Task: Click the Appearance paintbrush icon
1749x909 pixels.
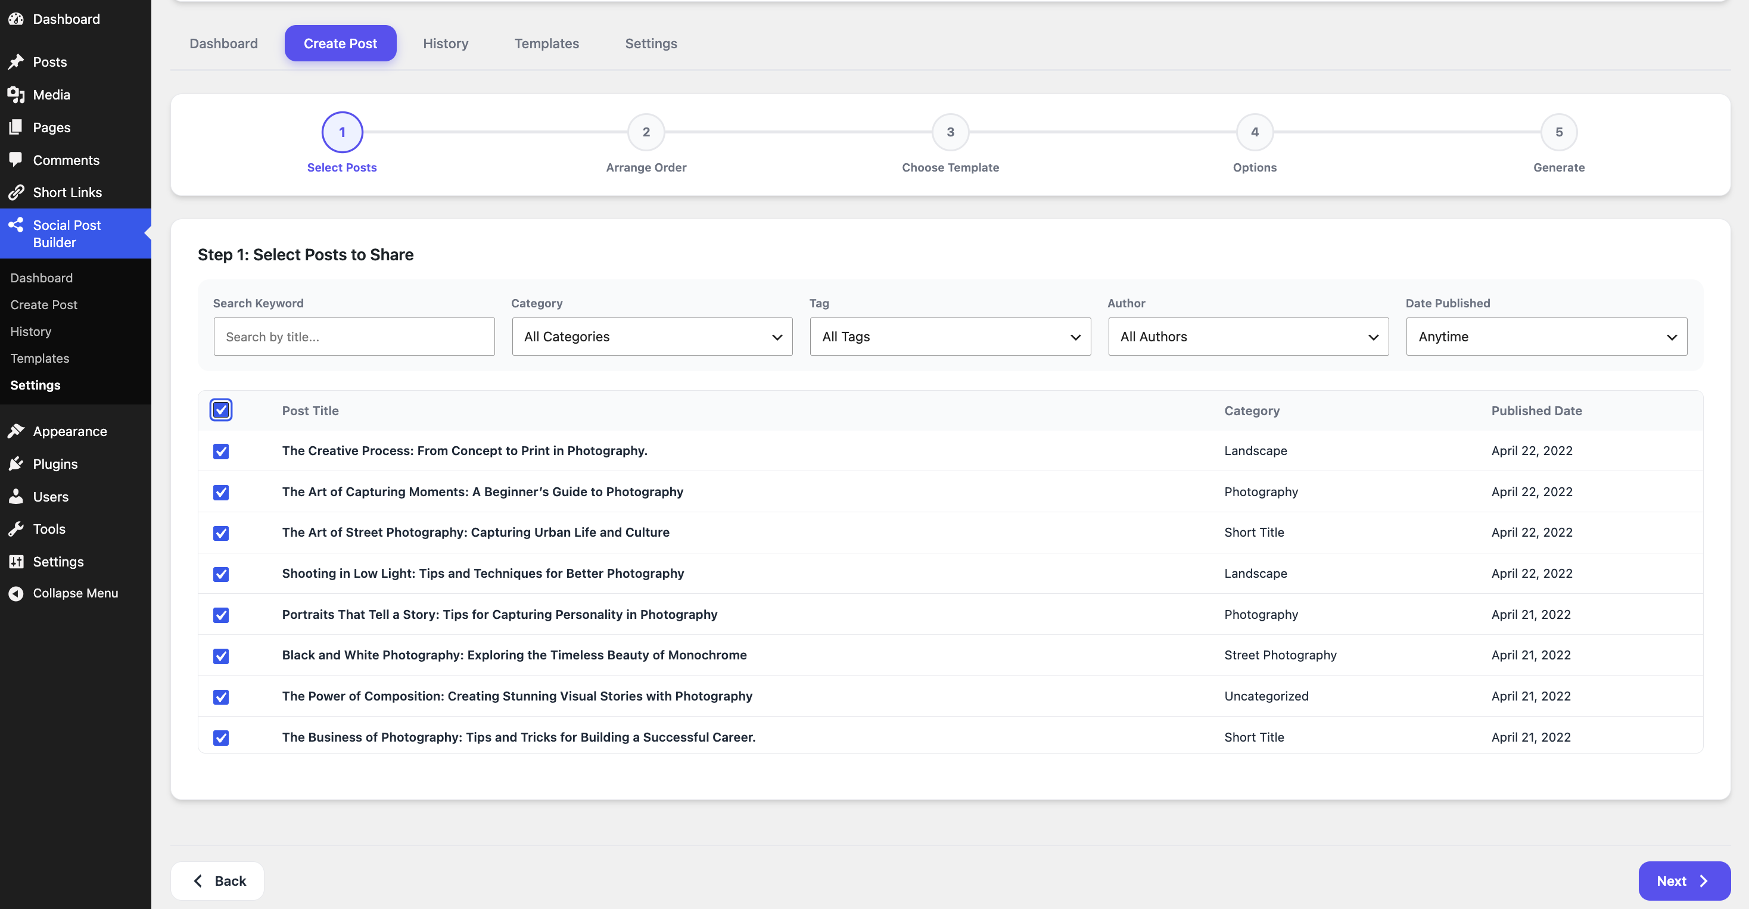Action: 16,431
